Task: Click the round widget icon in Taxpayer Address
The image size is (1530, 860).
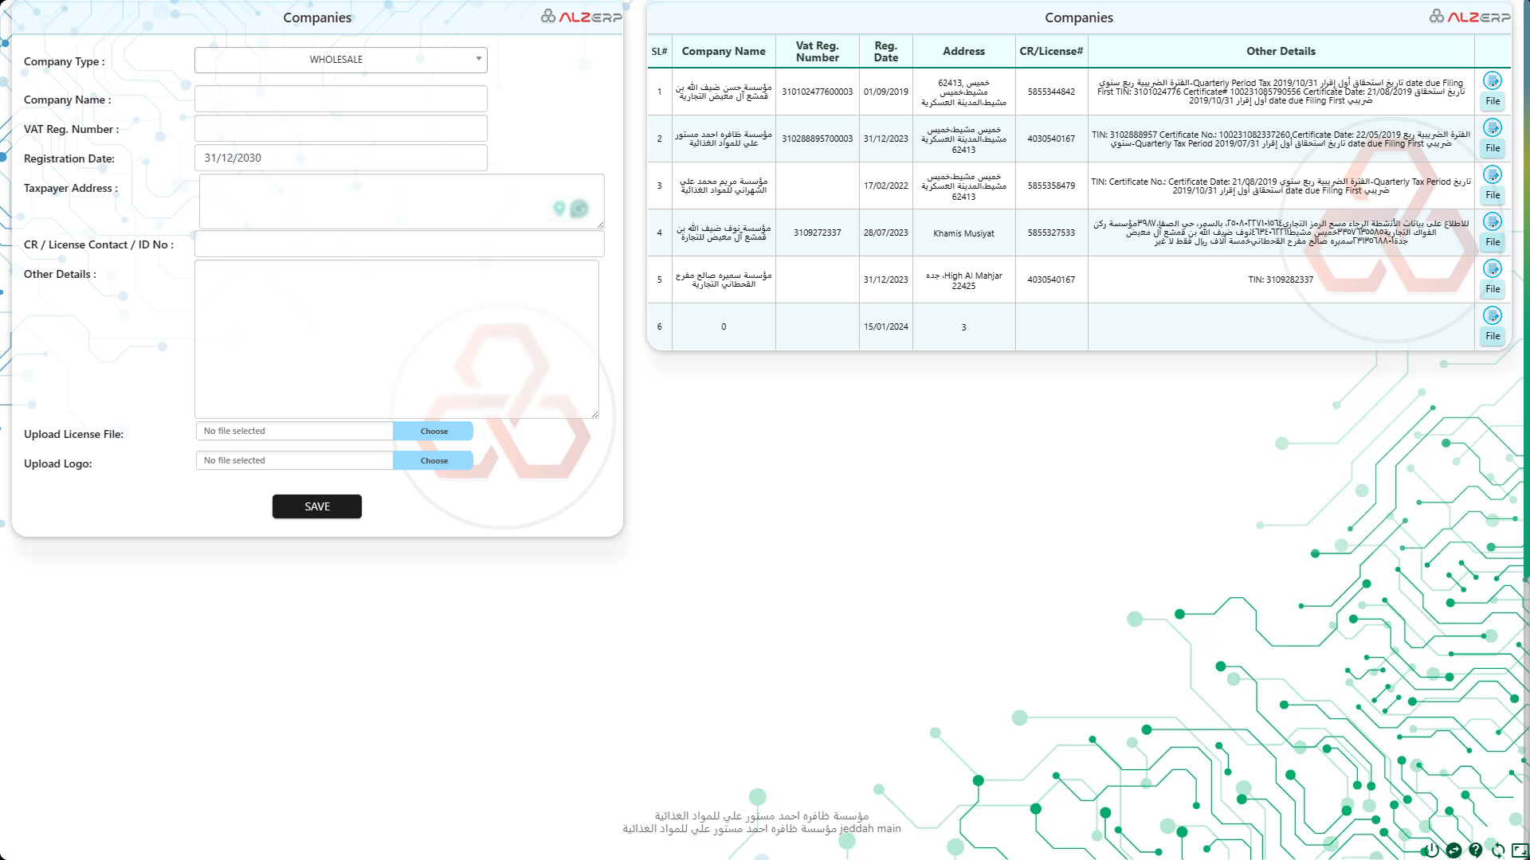Action: click(x=579, y=209)
